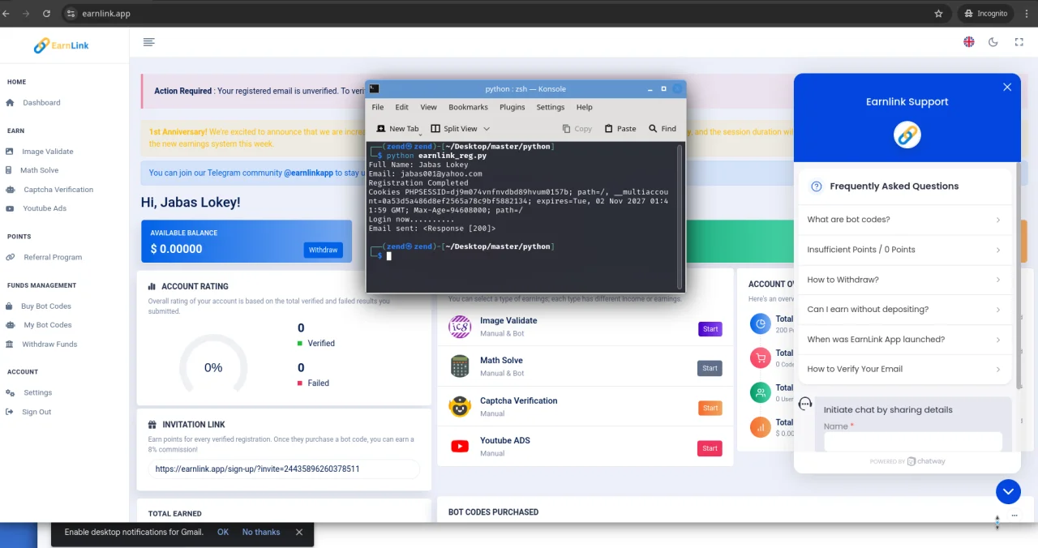Click the Dashboard home icon
Image resolution: width=1038 pixels, height=548 pixels.
10,103
